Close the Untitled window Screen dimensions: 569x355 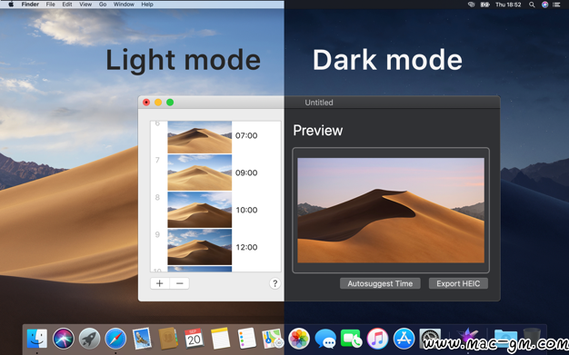(x=146, y=103)
